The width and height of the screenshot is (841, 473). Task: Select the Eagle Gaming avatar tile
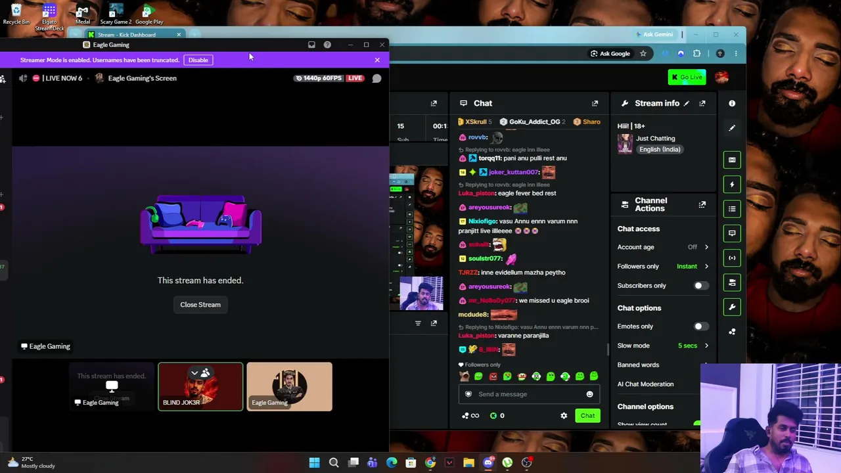289,386
